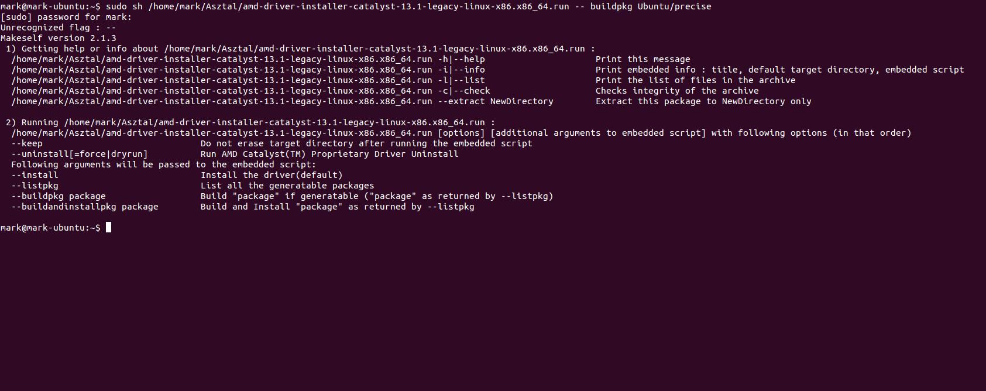
Task: Click the sudo command on the first line
Action: [408, 6]
